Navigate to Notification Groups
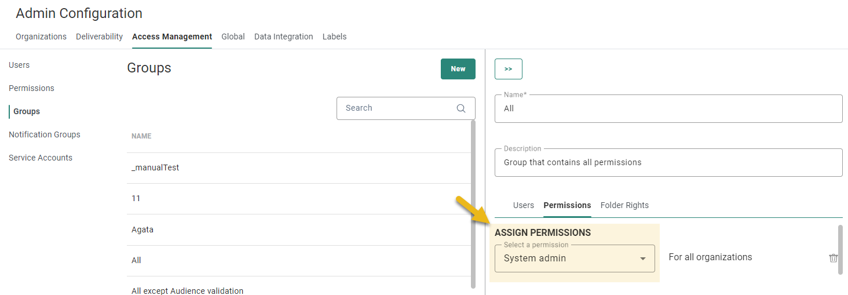 pyautogui.click(x=45, y=134)
